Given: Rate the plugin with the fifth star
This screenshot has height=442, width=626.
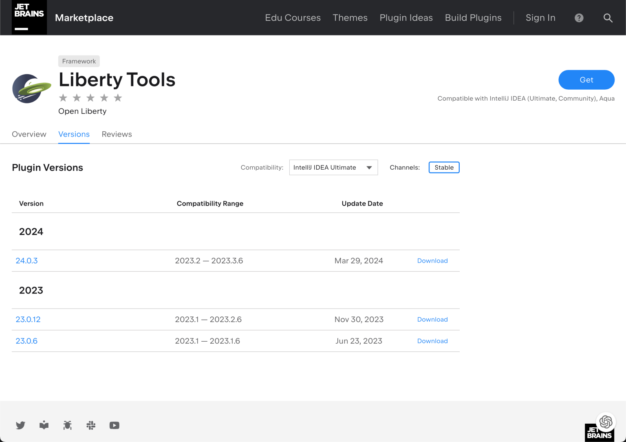Looking at the screenshot, I should coord(117,97).
